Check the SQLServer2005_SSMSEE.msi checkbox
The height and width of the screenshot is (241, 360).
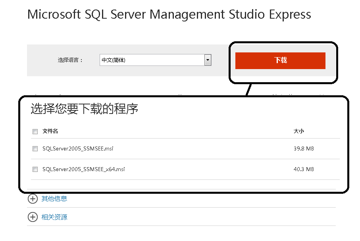35,149
